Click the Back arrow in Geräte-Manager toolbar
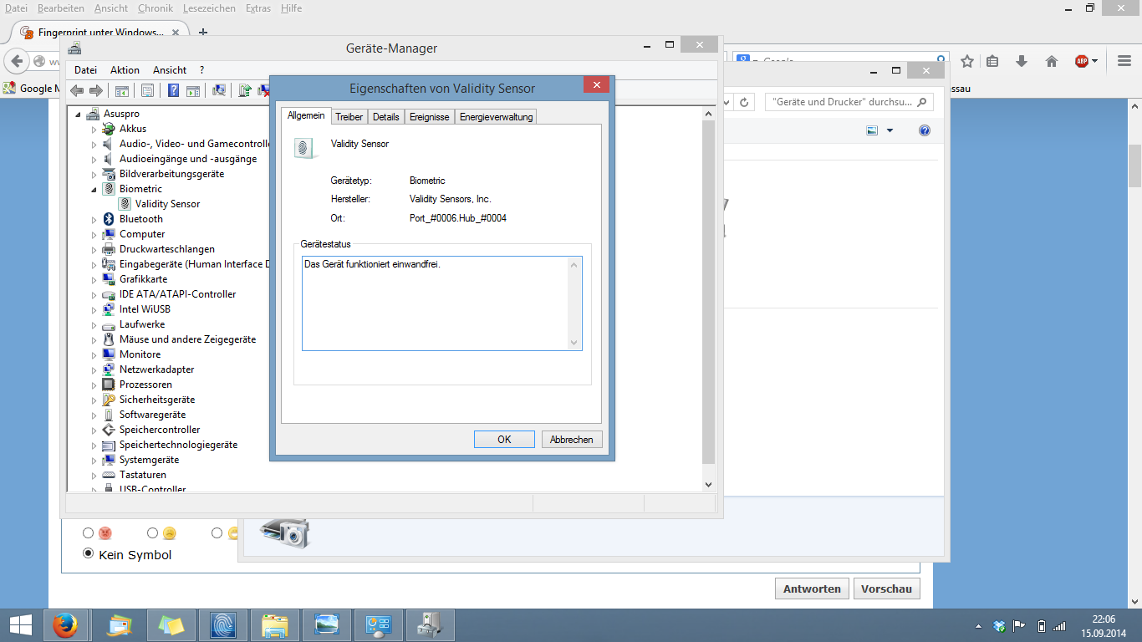This screenshot has width=1142, height=642. pos(78,90)
